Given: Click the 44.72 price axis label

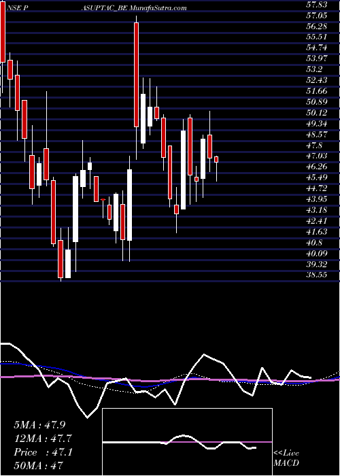Looking at the screenshot, I should [318, 188].
